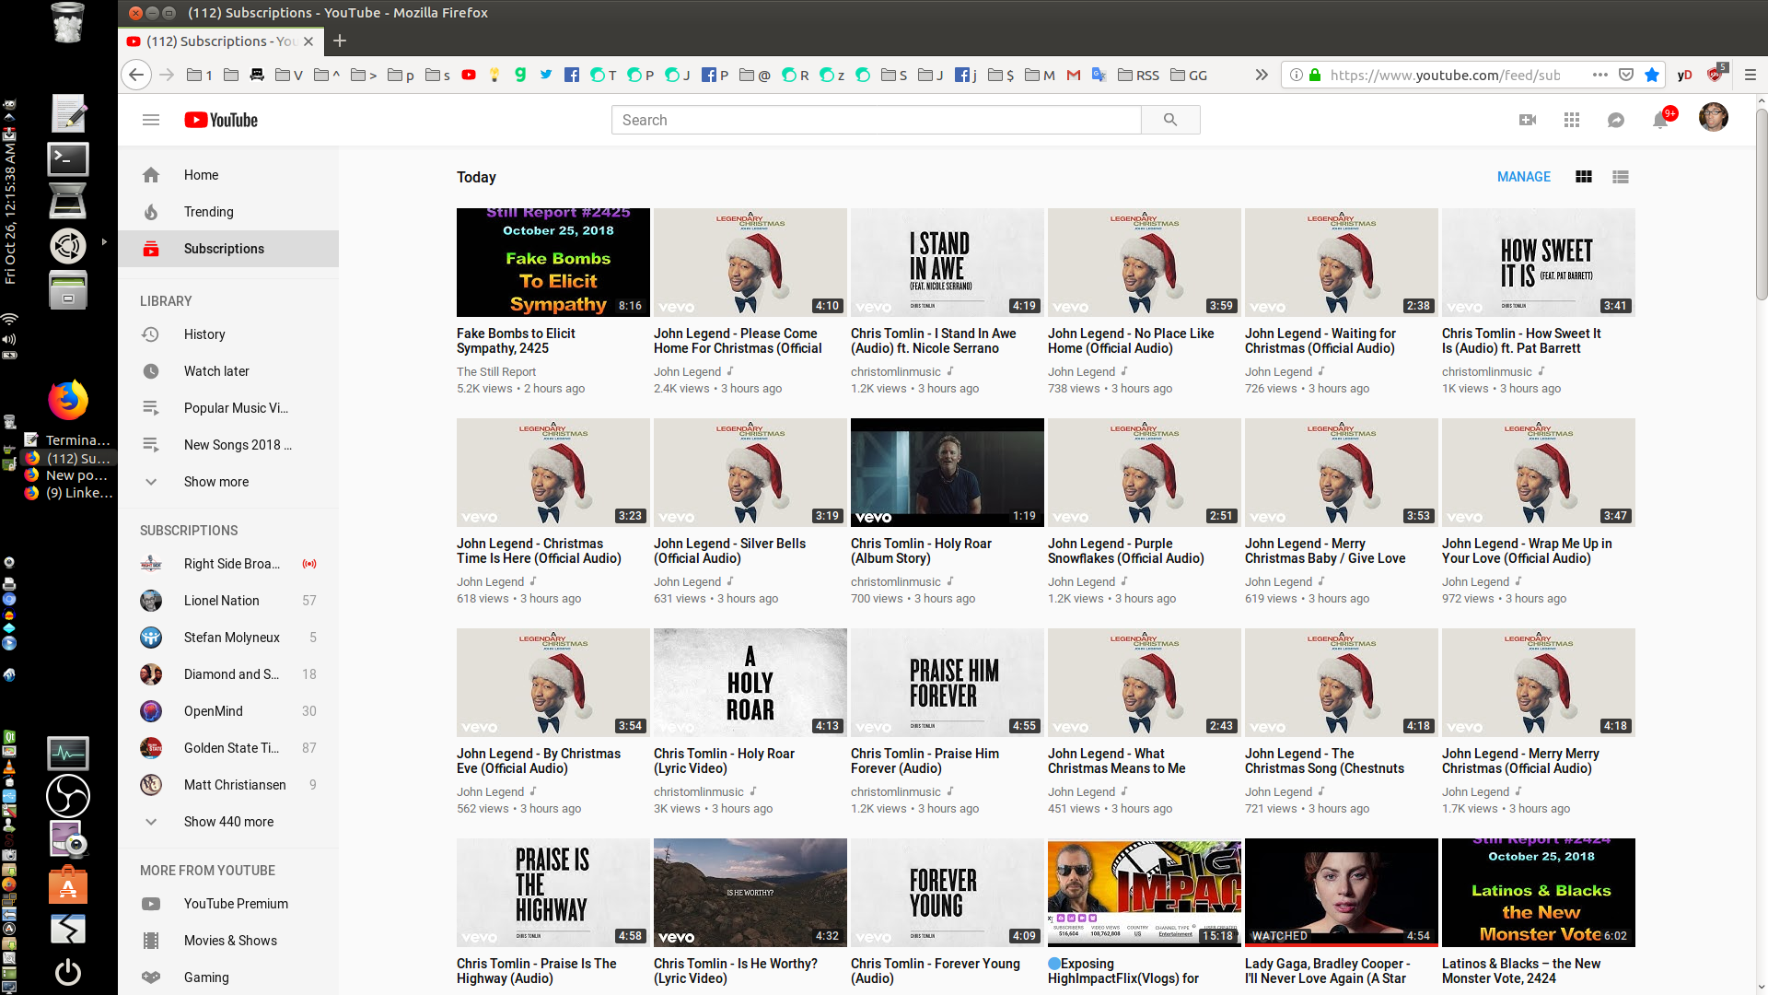Open the messages share icon
The width and height of the screenshot is (1768, 995).
tap(1616, 120)
